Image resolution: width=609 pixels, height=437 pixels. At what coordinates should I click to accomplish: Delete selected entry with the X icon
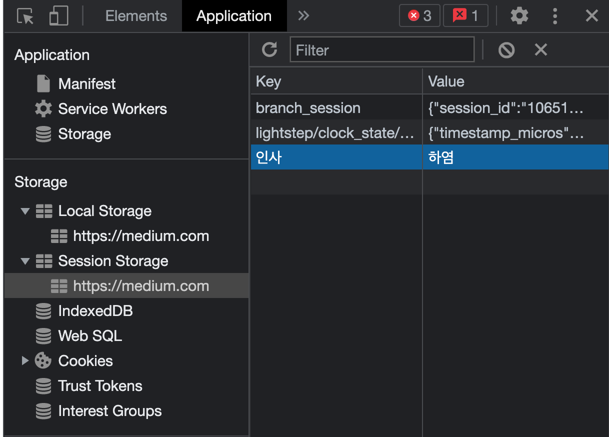[541, 49]
